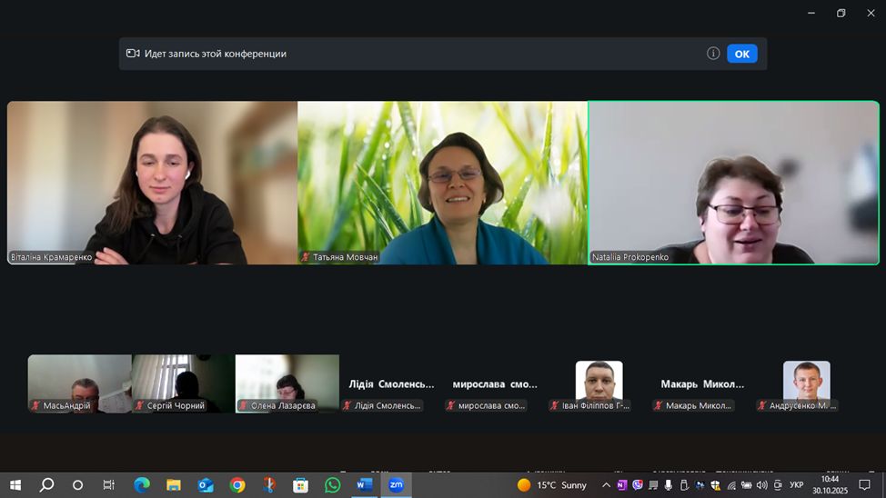Expand hidden system tray icons chevron
This screenshot has height=498, width=886.
(x=606, y=485)
